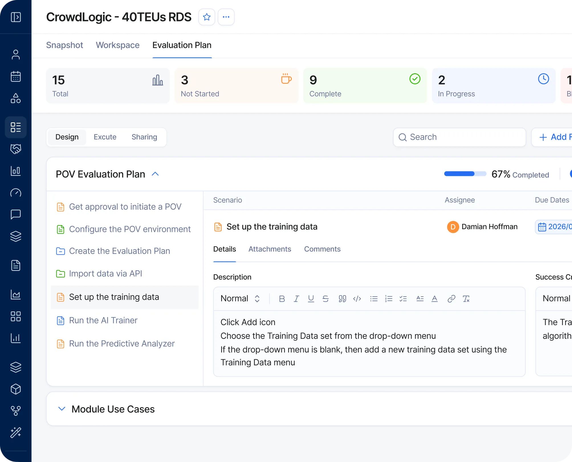Insert a checklist in the description
The image size is (572, 462).
(x=403, y=299)
